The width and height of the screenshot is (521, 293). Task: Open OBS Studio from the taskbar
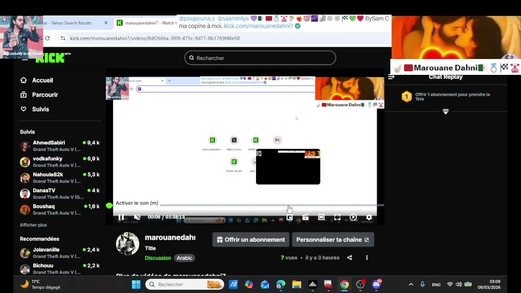(361, 284)
